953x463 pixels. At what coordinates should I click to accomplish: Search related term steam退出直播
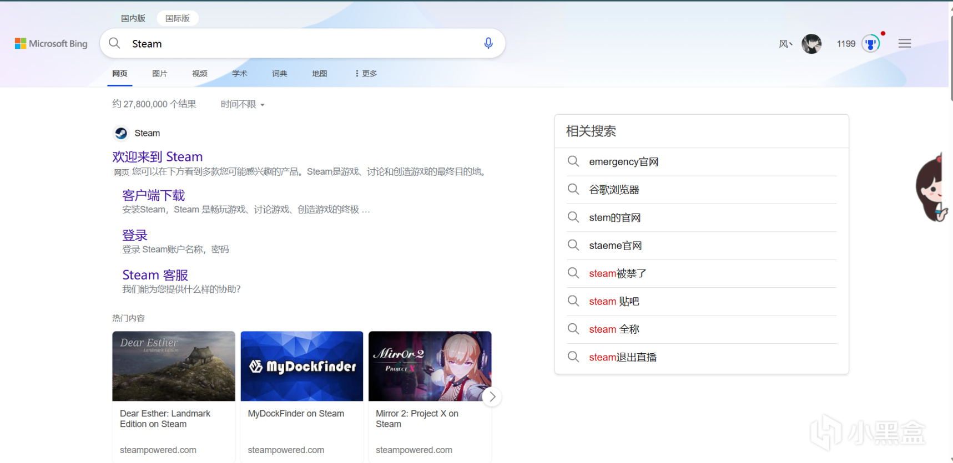pyautogui.click(x=623, y=357)
